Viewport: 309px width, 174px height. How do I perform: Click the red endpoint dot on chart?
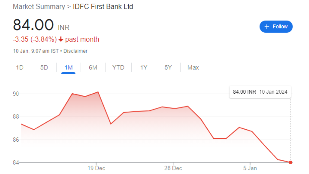(290, 162)
